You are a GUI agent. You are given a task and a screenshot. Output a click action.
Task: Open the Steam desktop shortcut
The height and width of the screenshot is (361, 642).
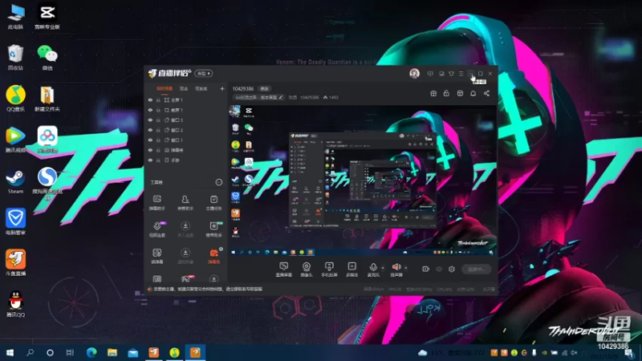15,182
